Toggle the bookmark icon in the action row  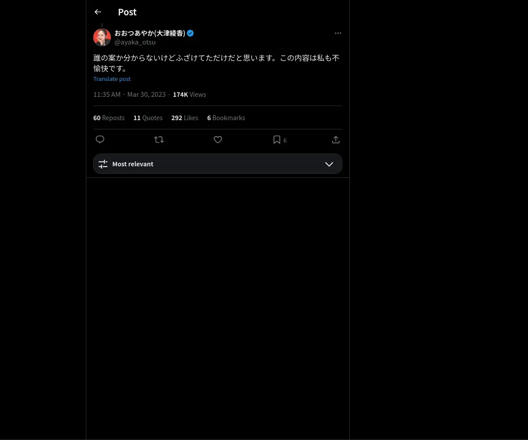click(x=277, y=139)
